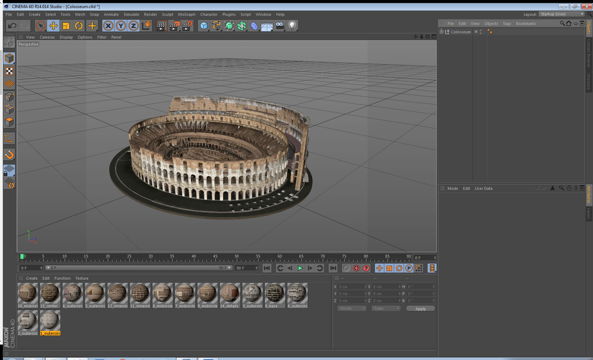Enable Axis mode icon
This screenshot has width=593, height=360.
9,139
